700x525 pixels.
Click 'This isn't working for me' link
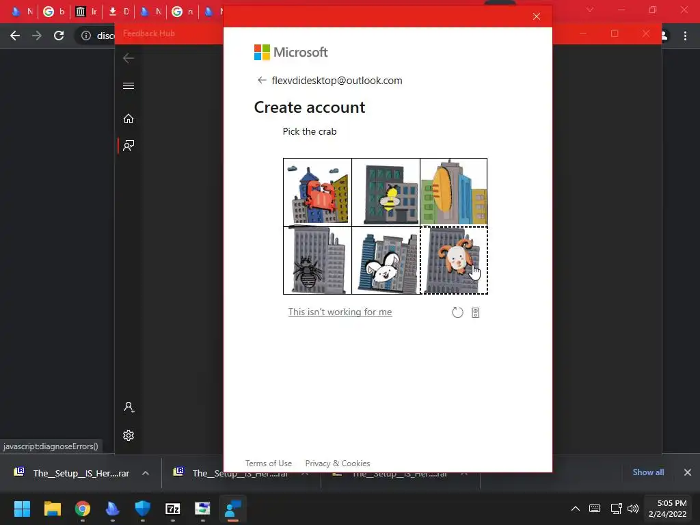340,312
